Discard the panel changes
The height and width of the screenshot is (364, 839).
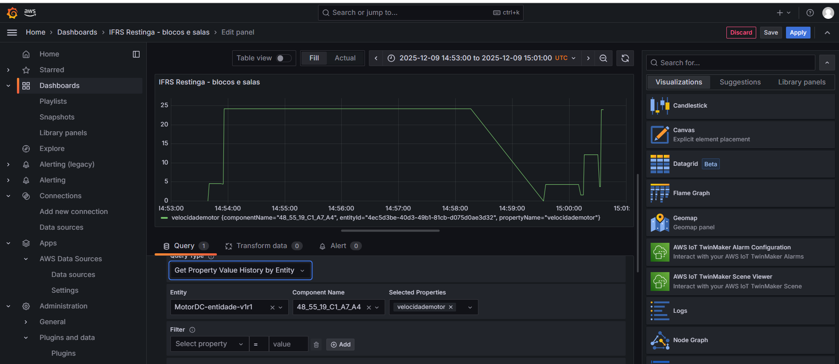click(x=741, y=33)
